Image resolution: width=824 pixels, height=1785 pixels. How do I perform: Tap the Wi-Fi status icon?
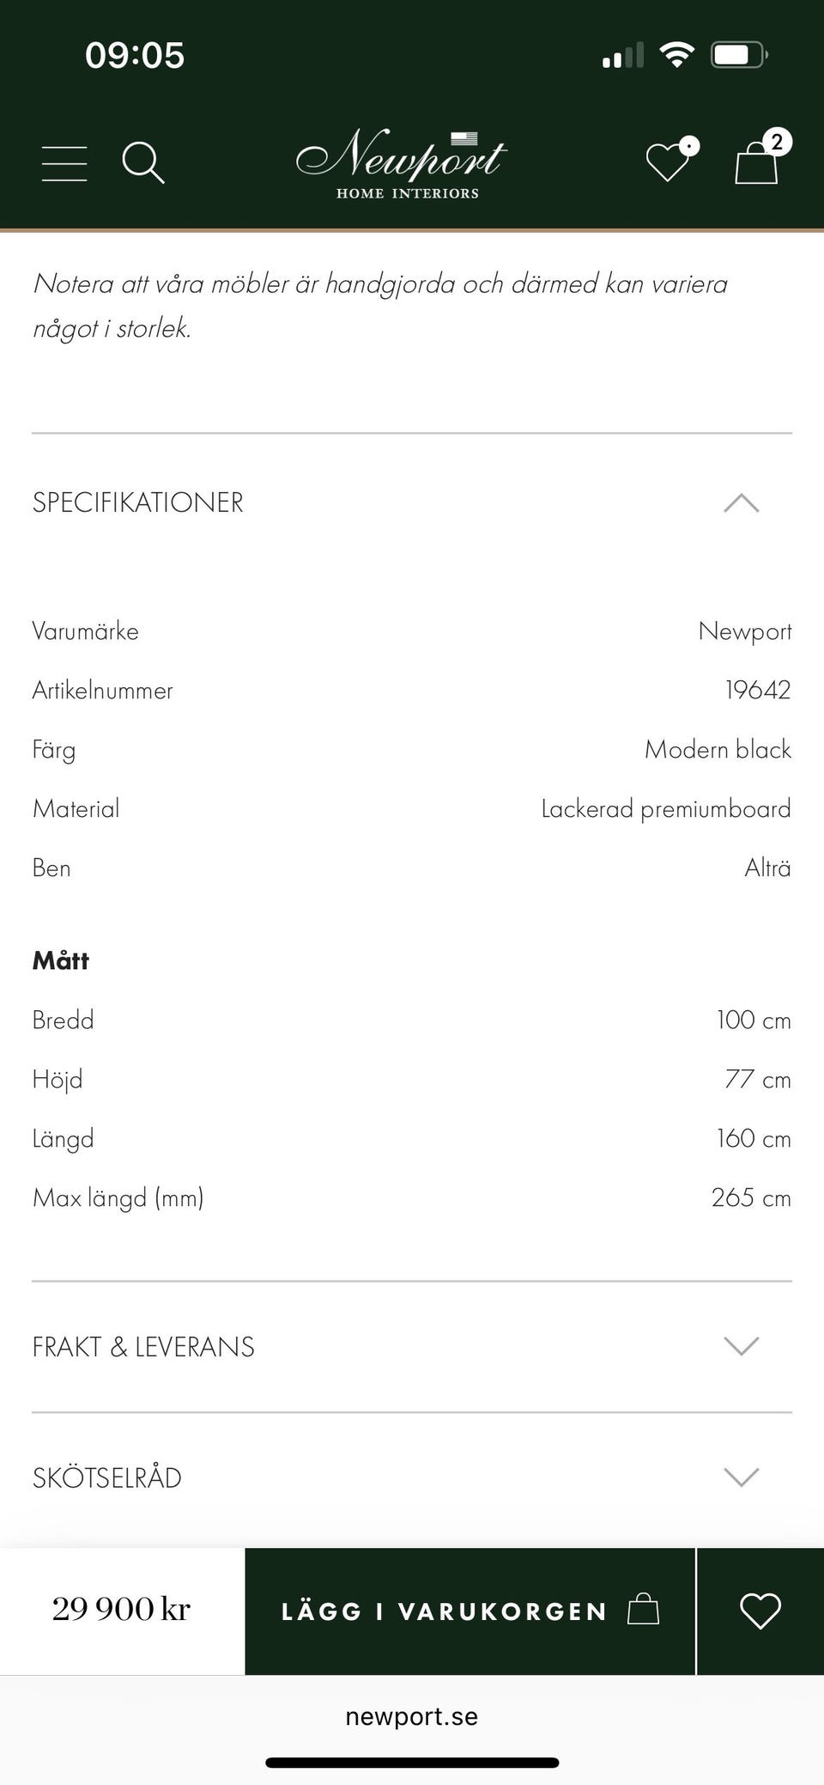pyautogui.click(x=677, y=56)
